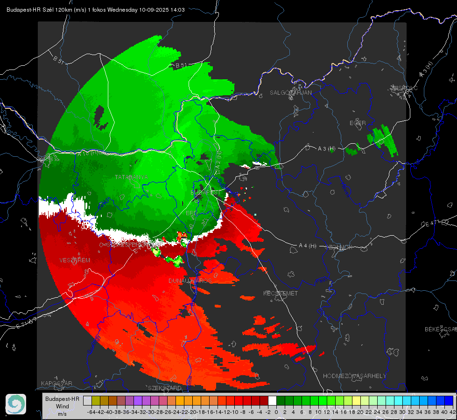Screen dimensions: 457x420
Task: Choose the bright green swatch between 10 and 12
Action: [x=323, y=401]
